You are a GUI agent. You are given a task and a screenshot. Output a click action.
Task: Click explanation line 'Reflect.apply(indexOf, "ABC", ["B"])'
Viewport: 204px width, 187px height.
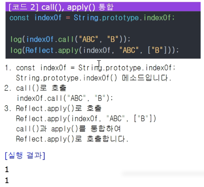tap(86, 118)
